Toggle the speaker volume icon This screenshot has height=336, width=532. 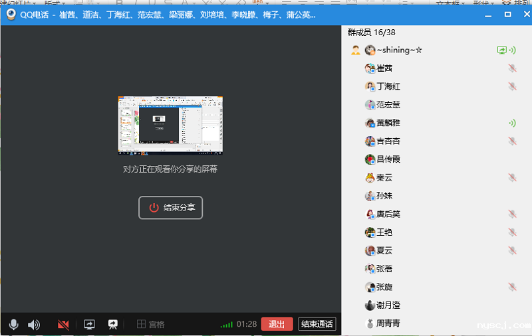[34, 325]
